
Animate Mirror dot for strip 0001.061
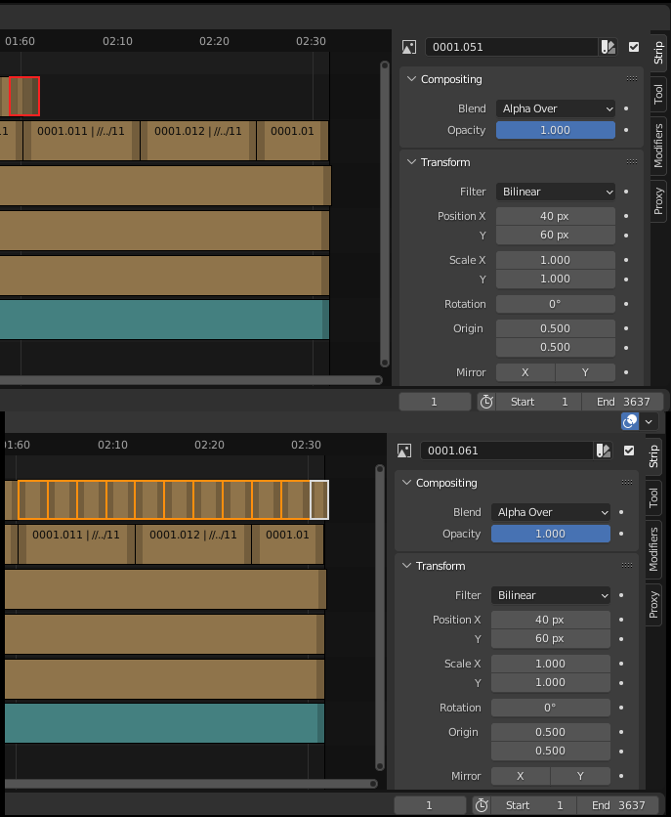point(621,776)
